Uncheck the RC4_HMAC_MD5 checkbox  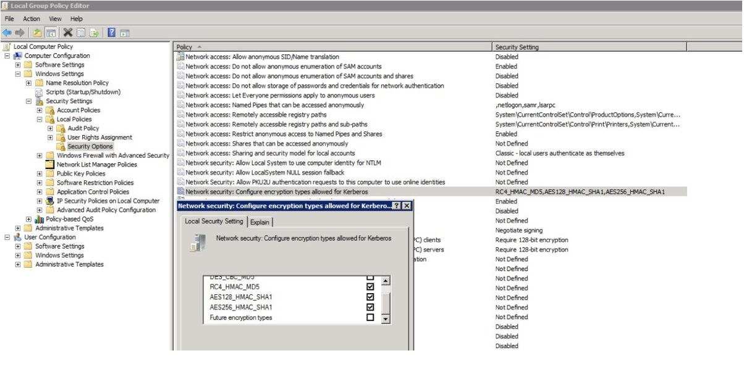point(370,287)
